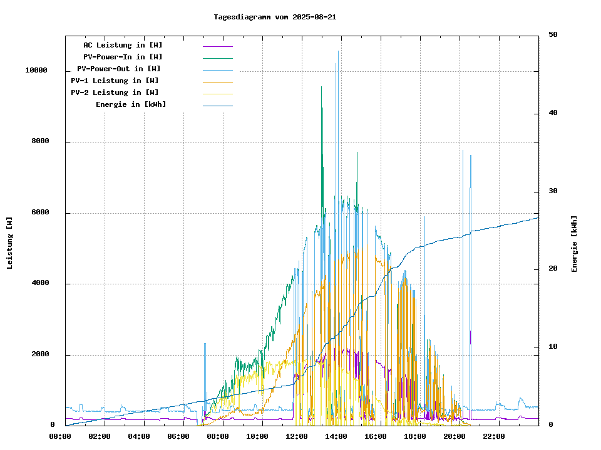Select the PV-Power-In legend label

(123, 57)
